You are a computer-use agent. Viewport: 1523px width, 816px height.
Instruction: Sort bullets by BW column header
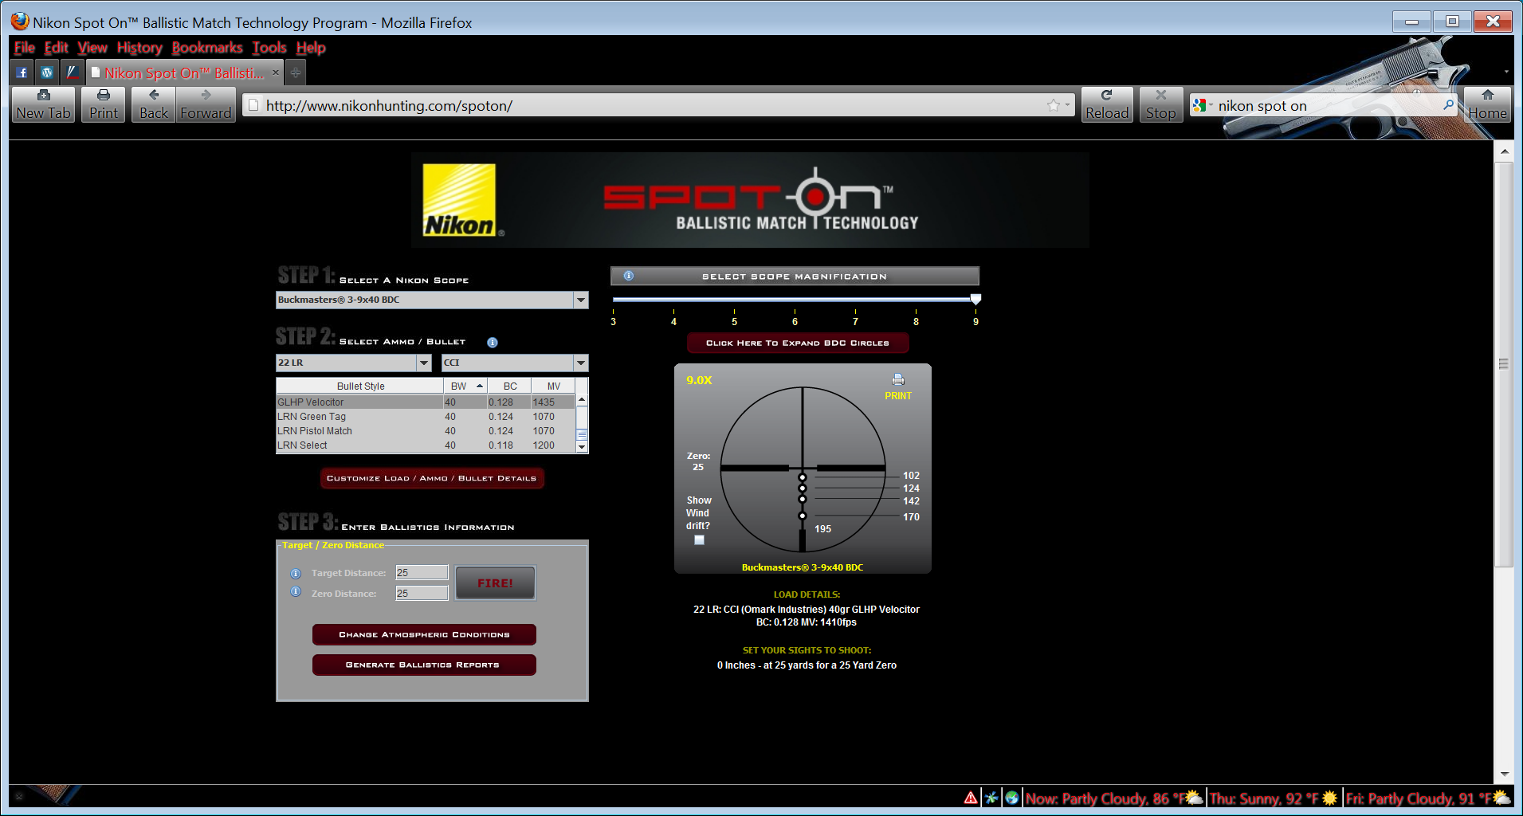pyautogui.click(x=466, y=386)
